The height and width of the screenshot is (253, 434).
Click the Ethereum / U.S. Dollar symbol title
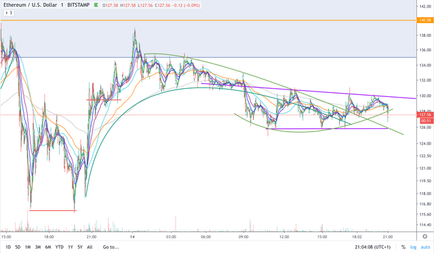pos(30,5)
